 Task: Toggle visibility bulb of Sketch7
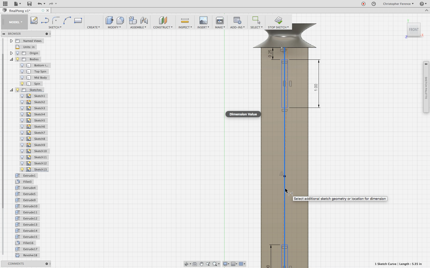[x=22, y=133]
